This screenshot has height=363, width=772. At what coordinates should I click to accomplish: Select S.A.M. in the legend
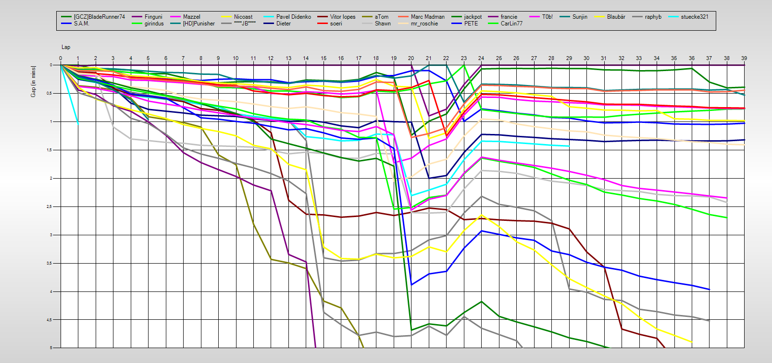pyautogui.click(x=81, y=24)
